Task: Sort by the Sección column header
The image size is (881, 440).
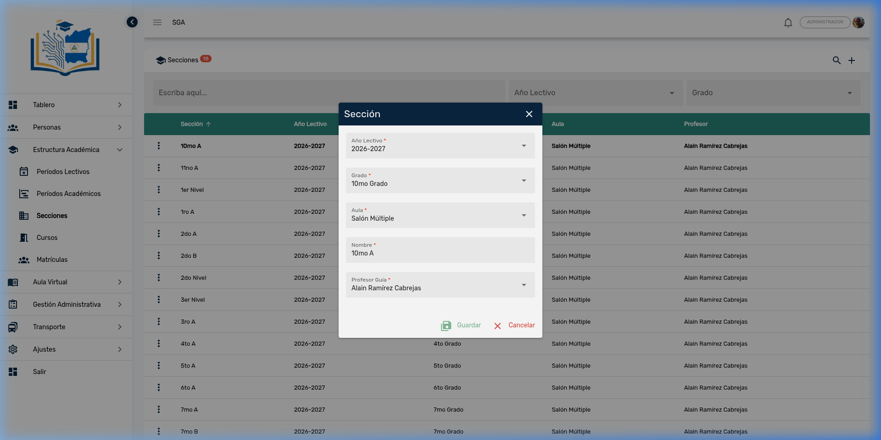Action: (192, 124)
